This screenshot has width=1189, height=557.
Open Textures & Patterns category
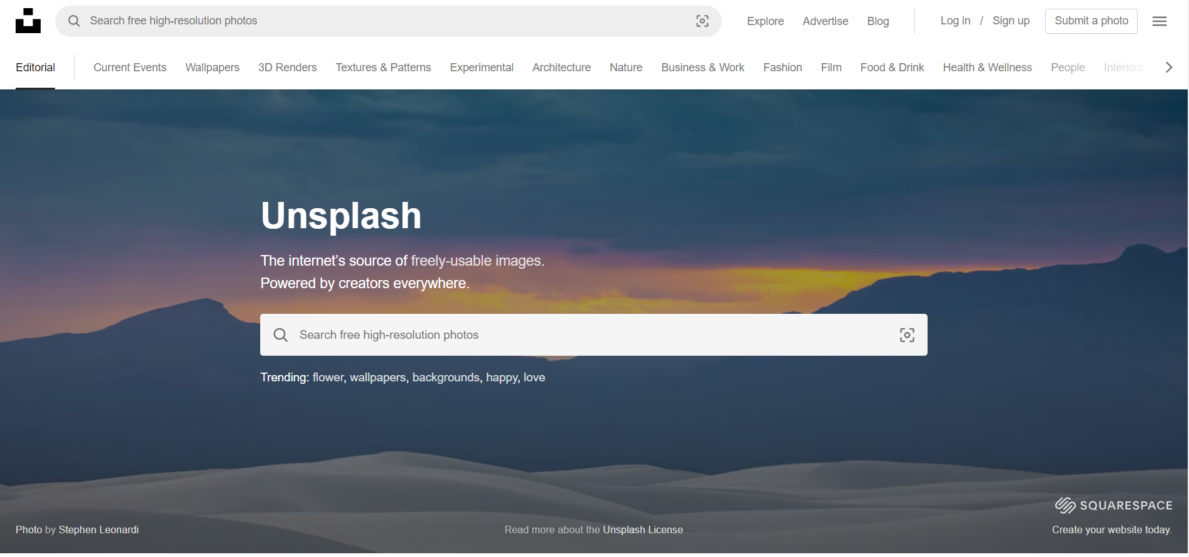click(x=383, y=68)
